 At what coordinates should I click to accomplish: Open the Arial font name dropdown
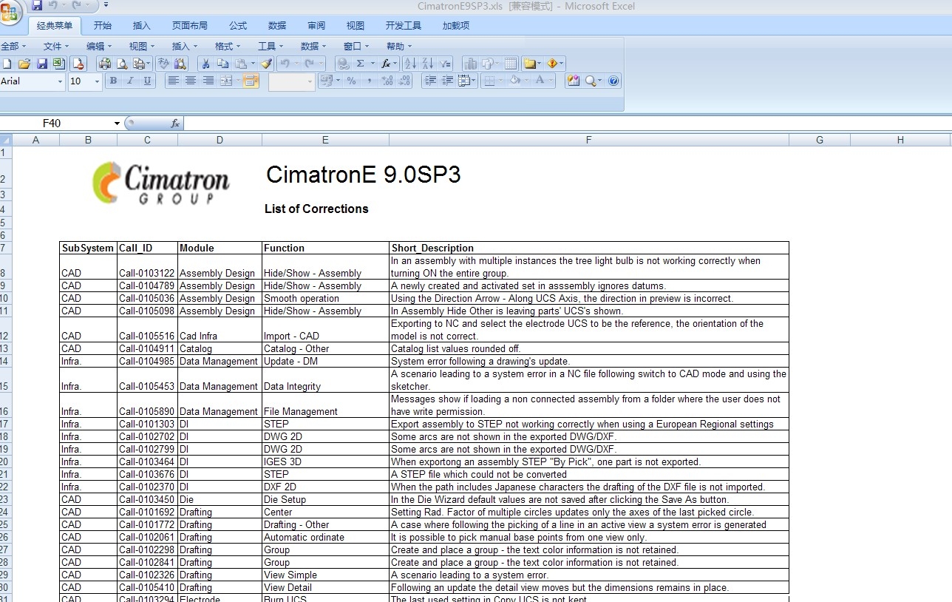(60, 81)
